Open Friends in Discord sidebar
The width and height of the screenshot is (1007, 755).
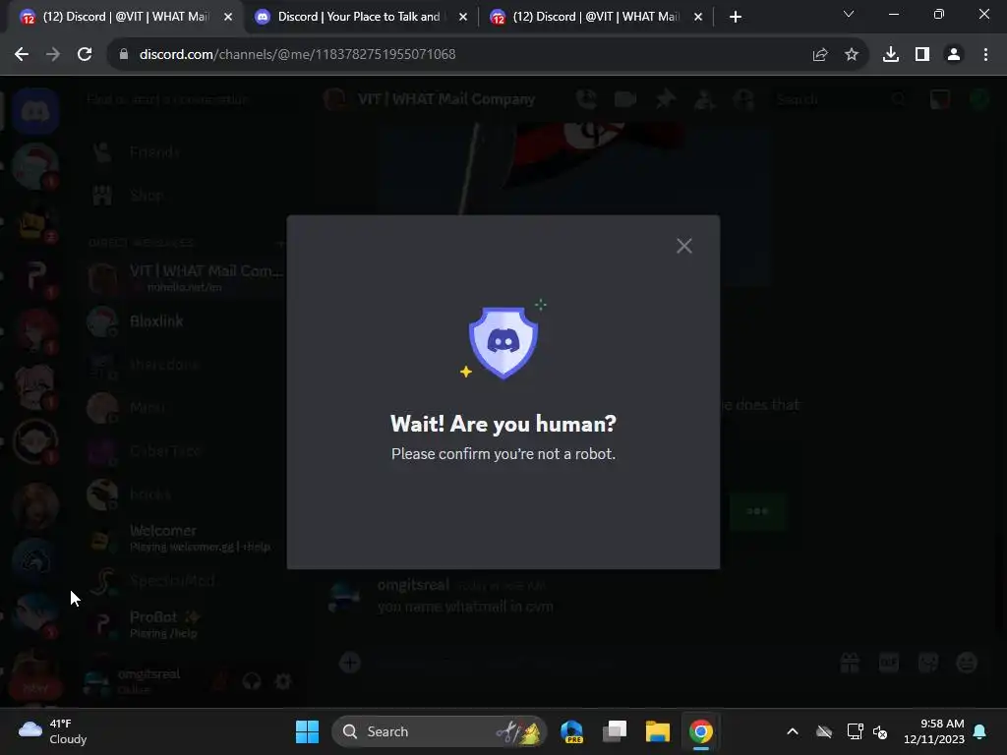(x=184, y=152)
